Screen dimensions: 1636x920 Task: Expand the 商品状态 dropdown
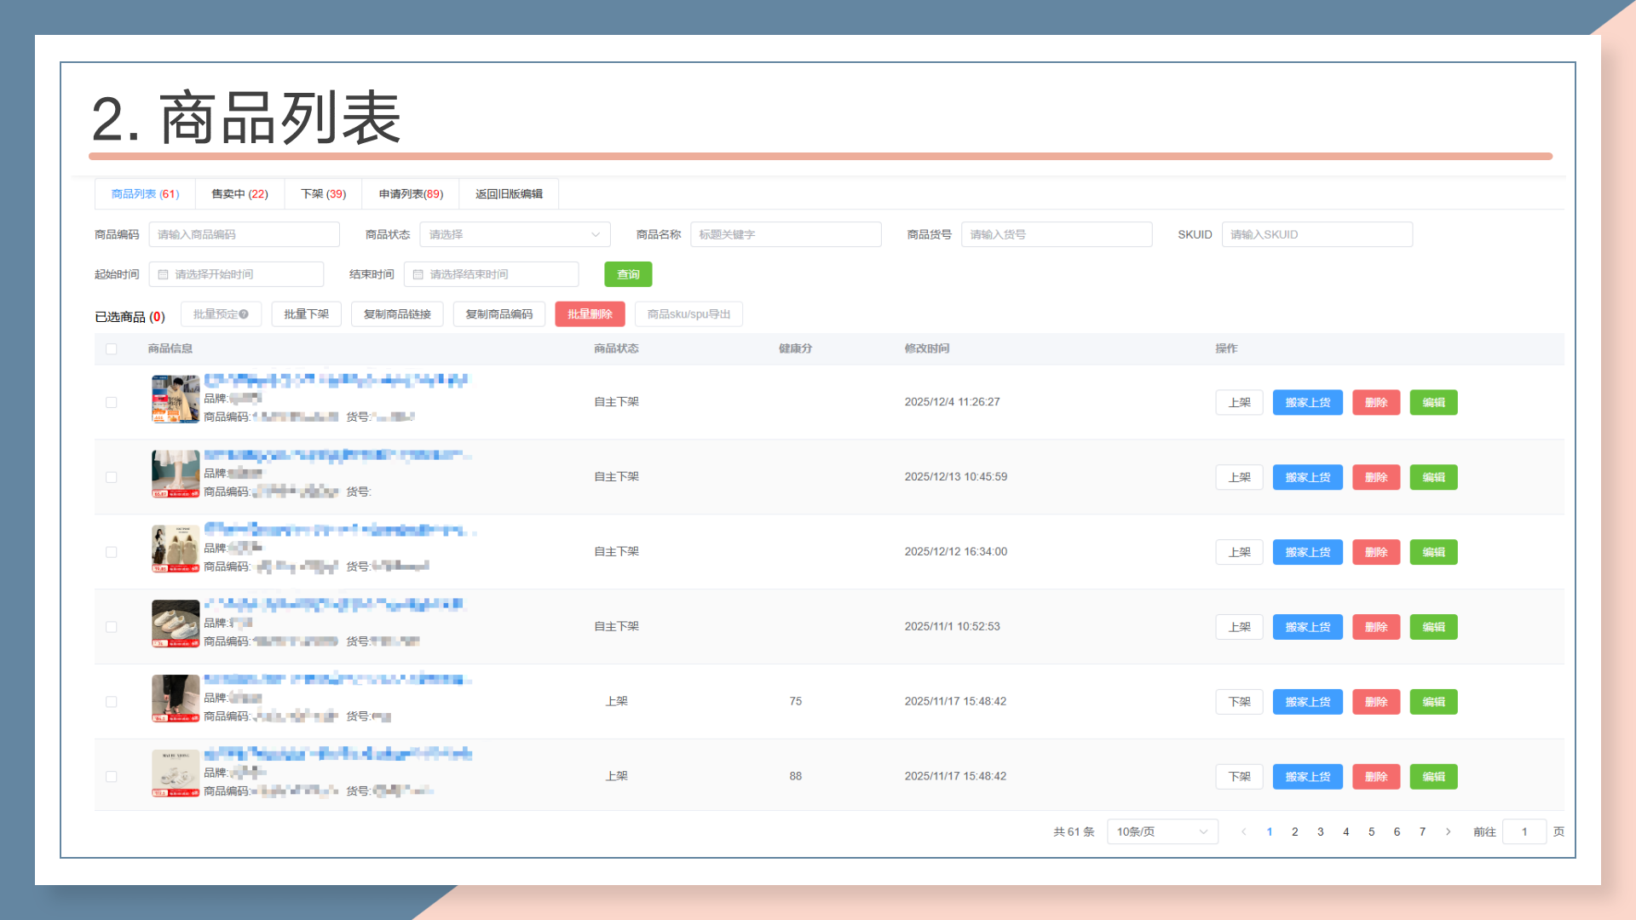(515, 234)
